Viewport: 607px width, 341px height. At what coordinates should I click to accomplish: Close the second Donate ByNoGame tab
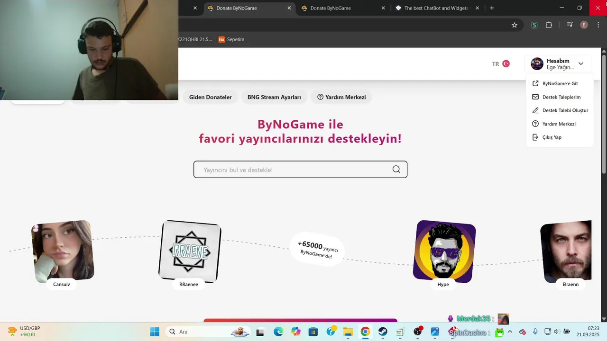point(383,8)
